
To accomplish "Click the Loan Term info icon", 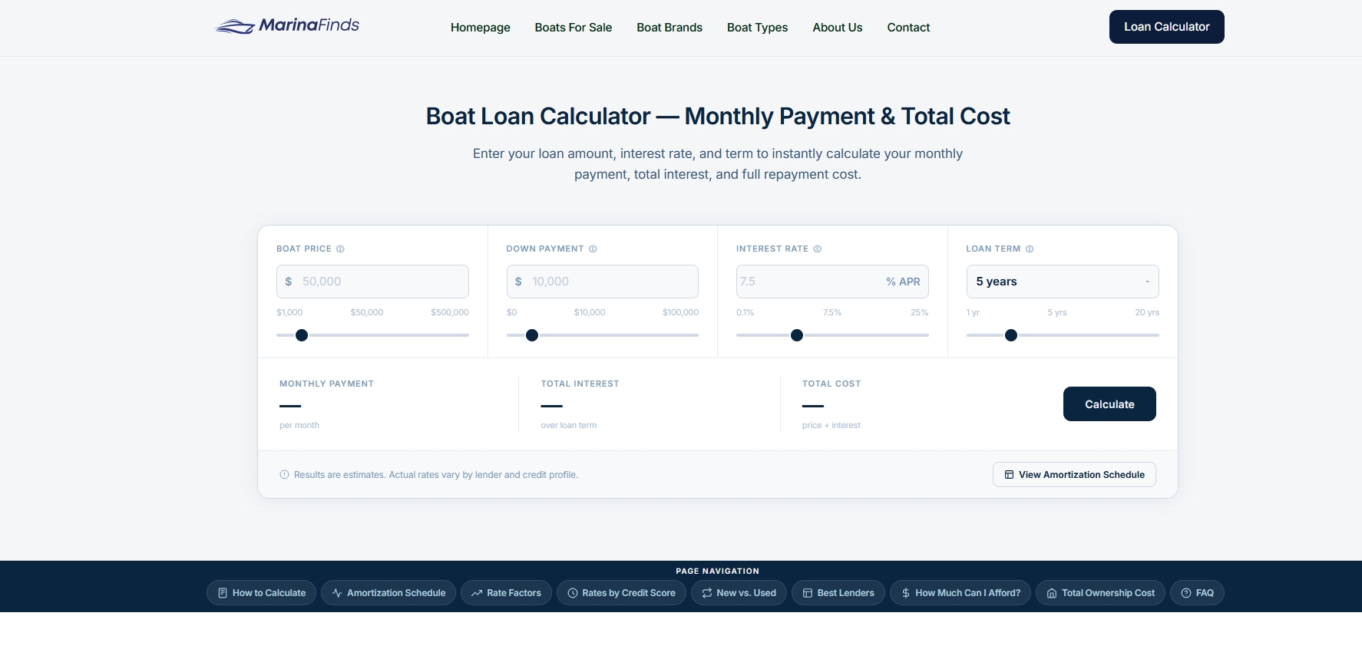I will point(1030,249).
